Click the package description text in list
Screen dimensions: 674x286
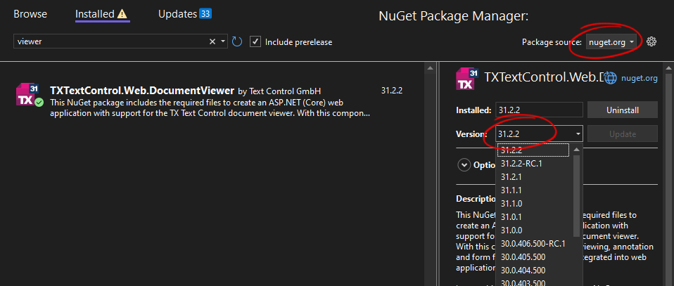coord(210,108)
